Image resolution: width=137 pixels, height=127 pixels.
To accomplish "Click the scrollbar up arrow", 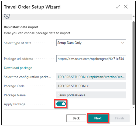I will tap(133, 16).
